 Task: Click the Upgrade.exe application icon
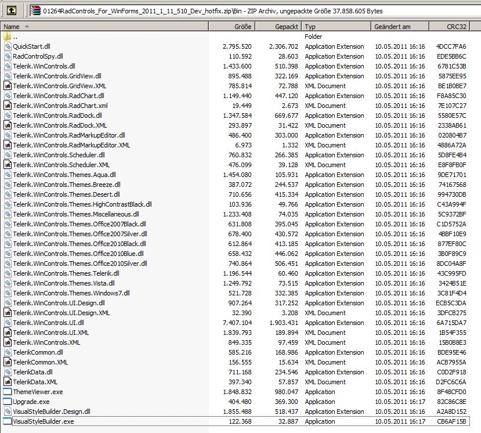pyautogui.click(x=8, y=402)
